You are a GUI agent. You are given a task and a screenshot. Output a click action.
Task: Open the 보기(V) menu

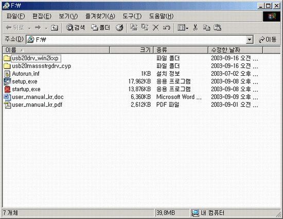tap(68, 16)
